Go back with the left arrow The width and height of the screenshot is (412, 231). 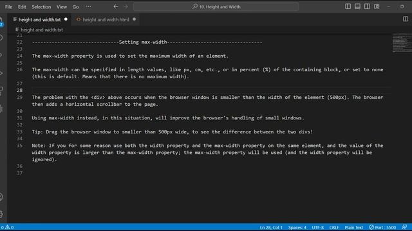[x=116, y=7]
